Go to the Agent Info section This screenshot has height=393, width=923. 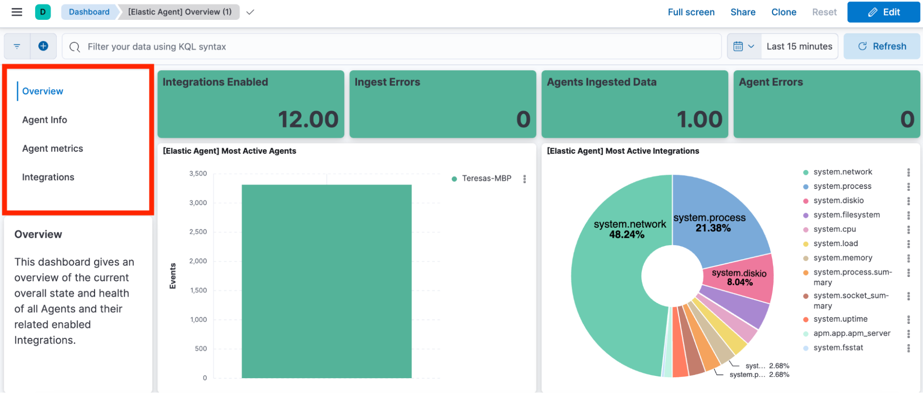45,120
